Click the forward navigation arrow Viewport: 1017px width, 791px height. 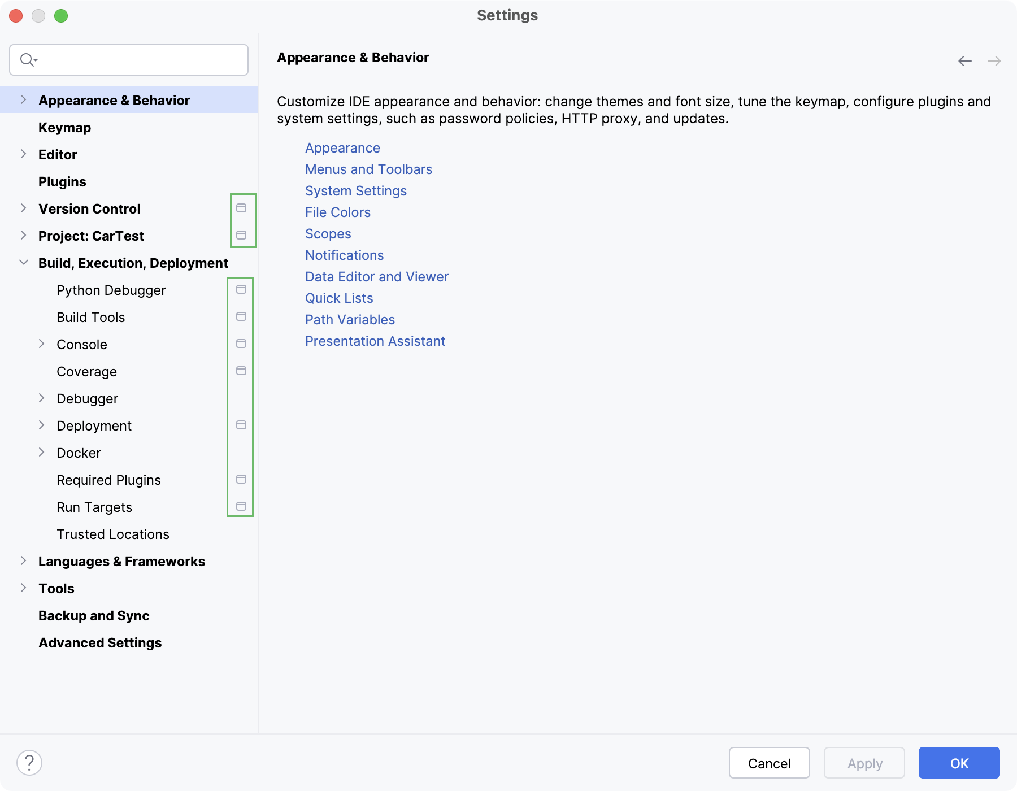pyautogui.click(x=994, y=61)
